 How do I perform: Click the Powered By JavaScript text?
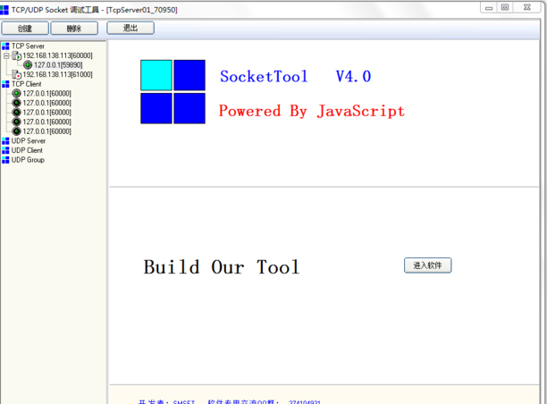(312, 111)
